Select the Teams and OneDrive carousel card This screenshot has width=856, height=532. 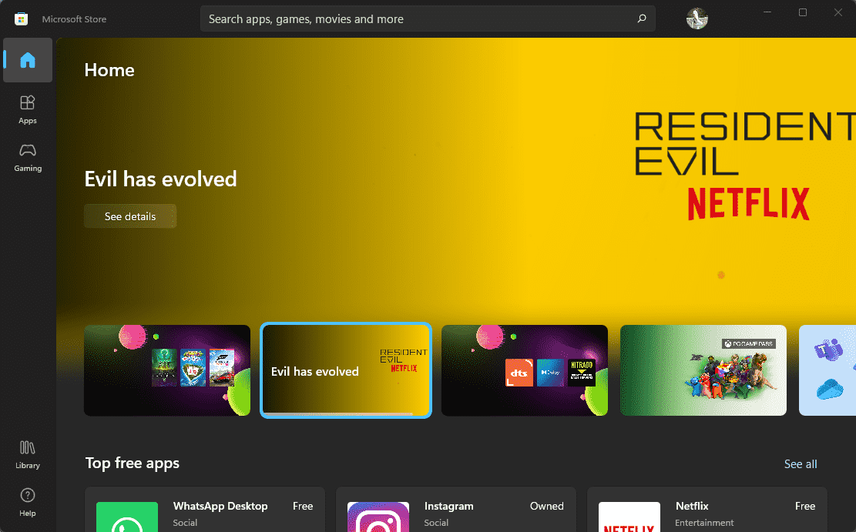pyautogui.click(x=827, y=370)
